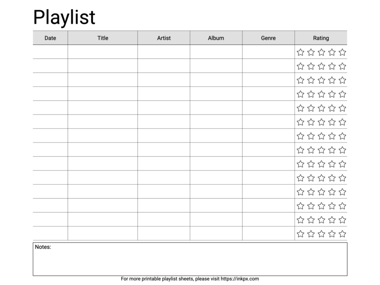Click the Playlist heading
380x285 pixels.
tap(64, 17)
